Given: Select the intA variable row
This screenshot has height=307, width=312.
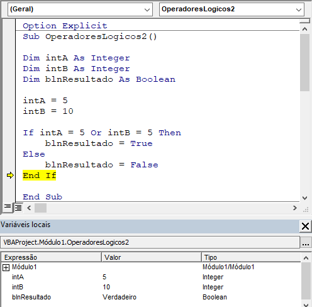Looking at the screenshot, I should pyautogui.click(x=151, y=277).
